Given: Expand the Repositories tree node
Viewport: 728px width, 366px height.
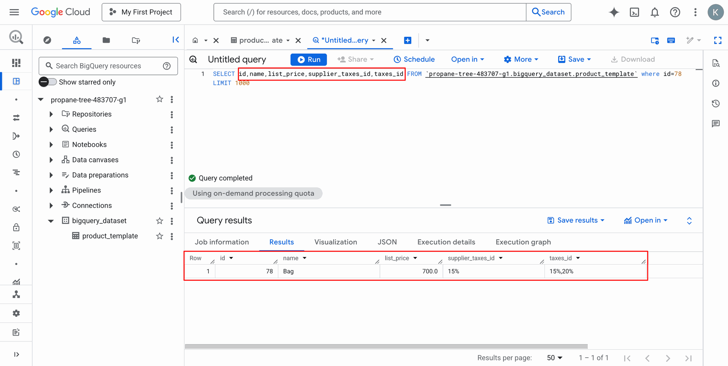Looking at the screenshot, I should coord(51,114).
